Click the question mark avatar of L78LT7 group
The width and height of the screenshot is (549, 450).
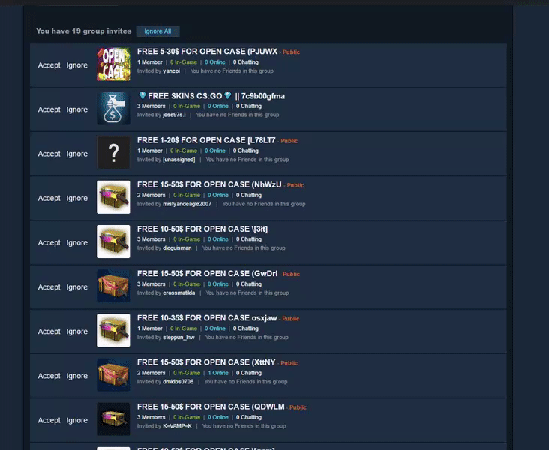(x=113, y=153)
